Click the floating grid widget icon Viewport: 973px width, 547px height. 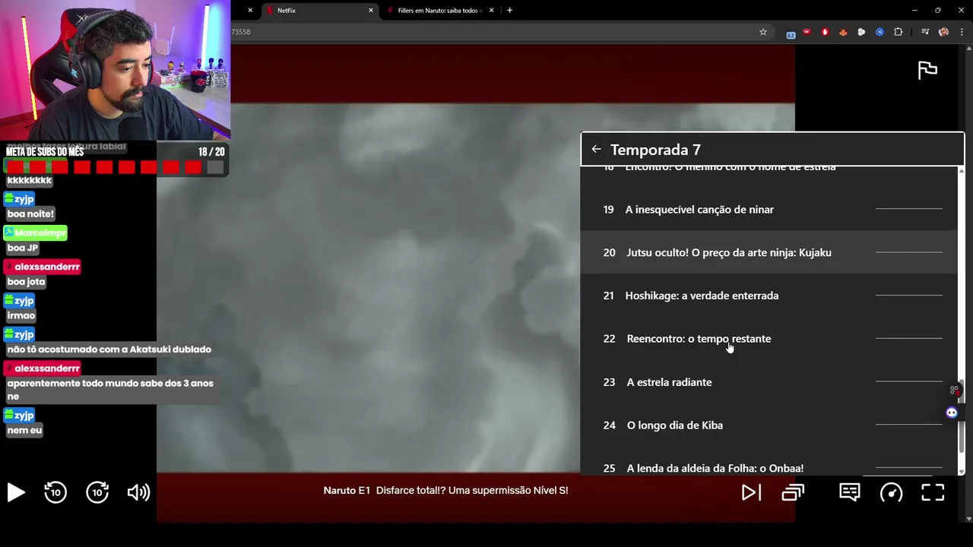(x=954, y=390)
